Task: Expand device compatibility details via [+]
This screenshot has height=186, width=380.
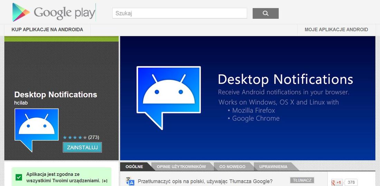Action: tap(105, 181)
